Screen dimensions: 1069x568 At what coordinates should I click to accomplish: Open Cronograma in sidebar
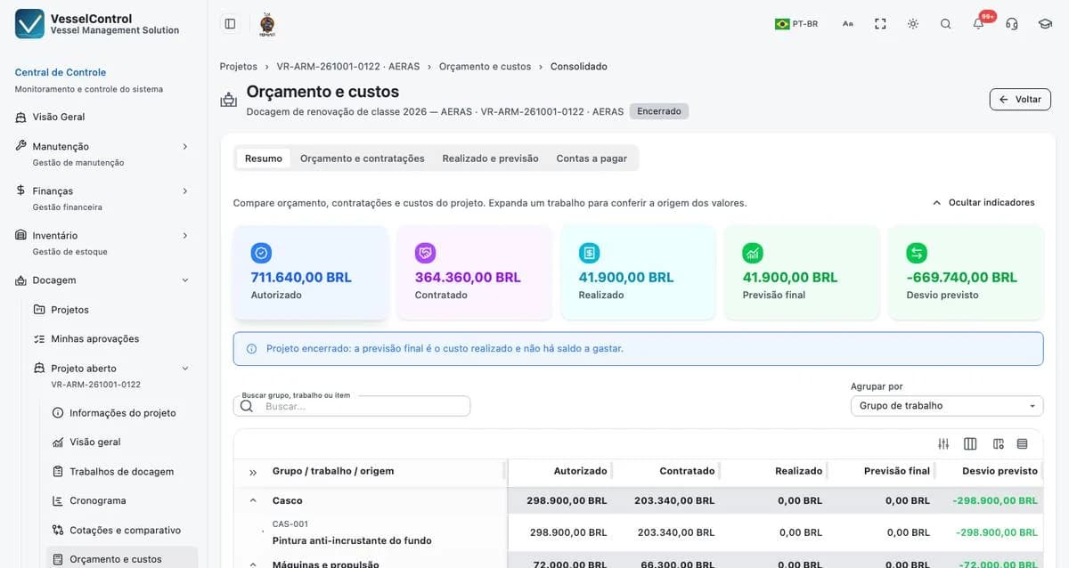pos(98,500)
